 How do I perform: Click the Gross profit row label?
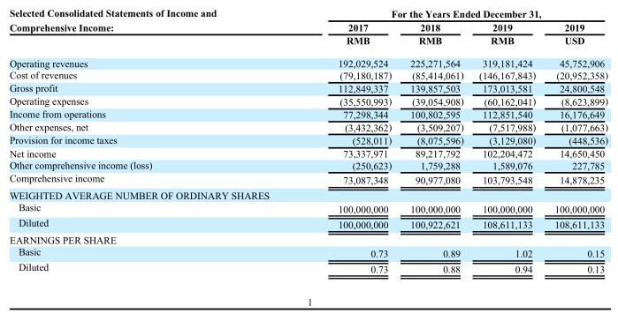pyautogui.click(x=34, y=89)
